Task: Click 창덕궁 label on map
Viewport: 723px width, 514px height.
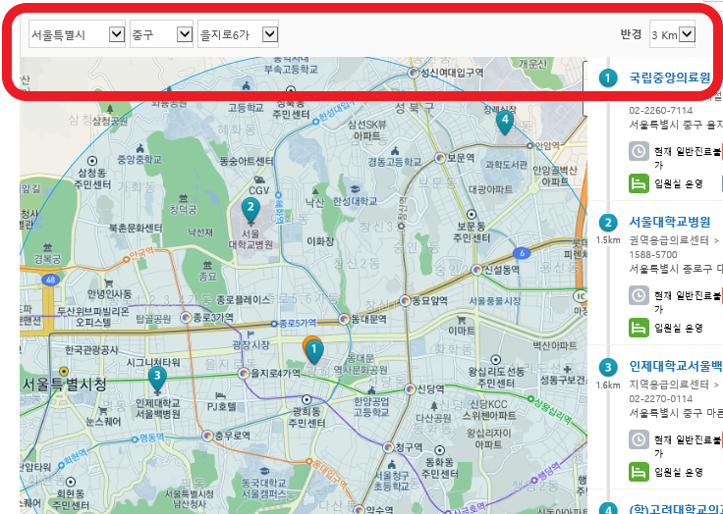Action: 183,210
